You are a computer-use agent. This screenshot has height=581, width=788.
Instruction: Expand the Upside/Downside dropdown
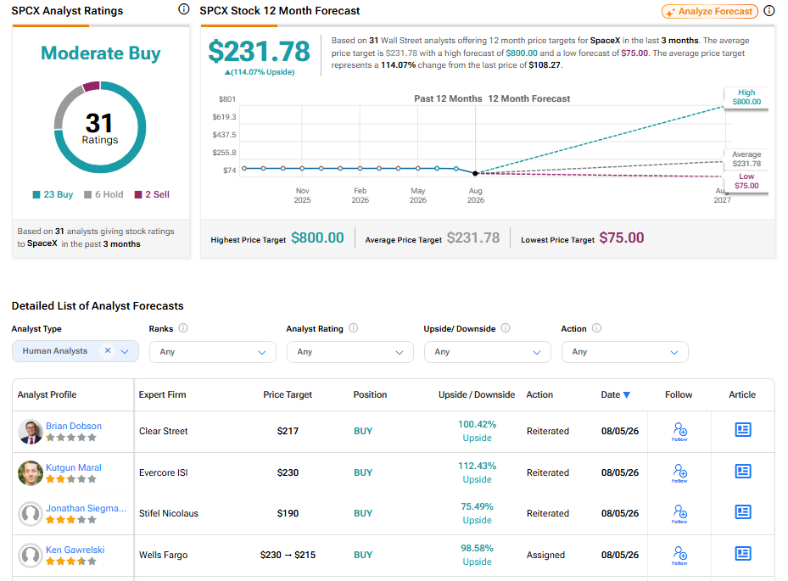[488, 352]
